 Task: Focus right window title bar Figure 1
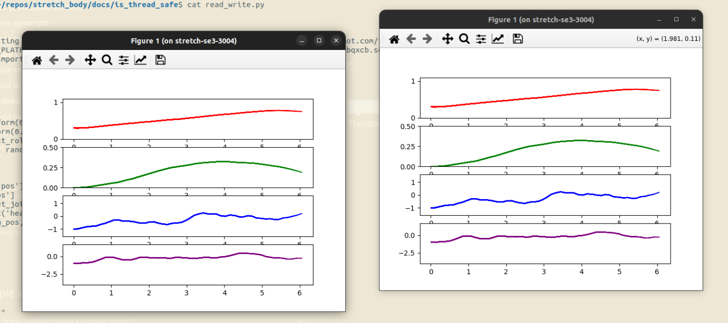click(541, 20)
